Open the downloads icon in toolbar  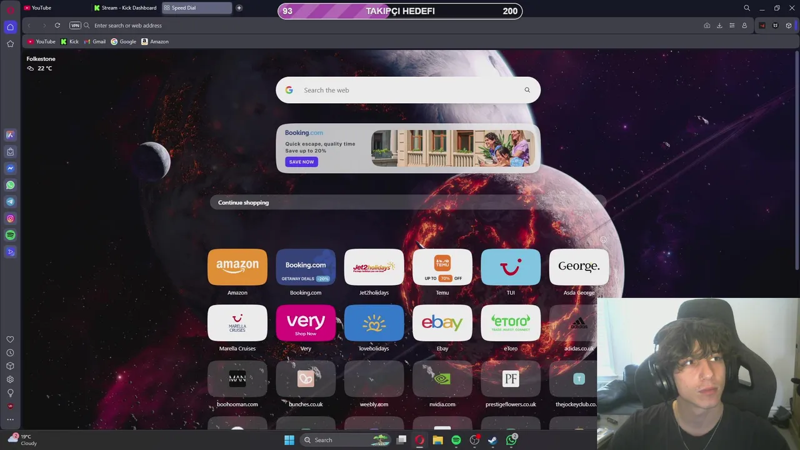[x=719, y=26]
